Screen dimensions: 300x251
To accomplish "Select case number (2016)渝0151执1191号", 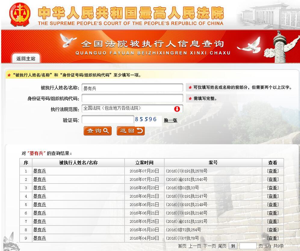I will coord(187,221).
